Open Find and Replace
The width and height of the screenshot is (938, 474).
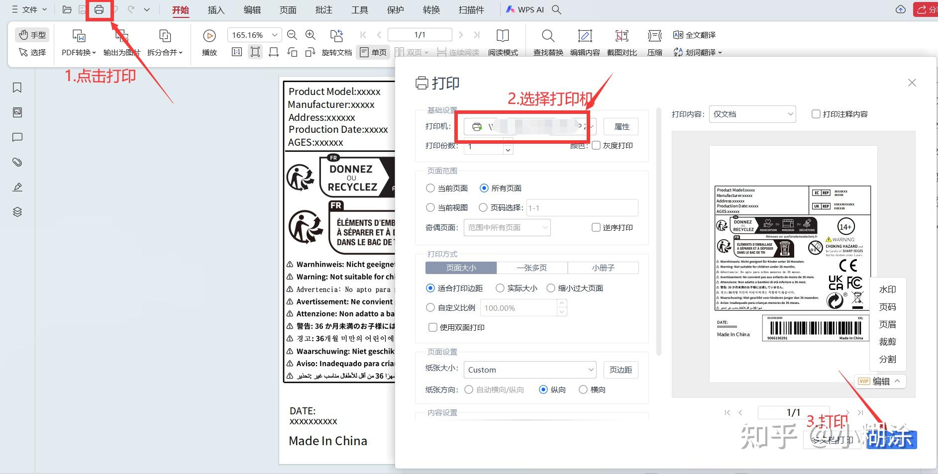pos(548,43)
